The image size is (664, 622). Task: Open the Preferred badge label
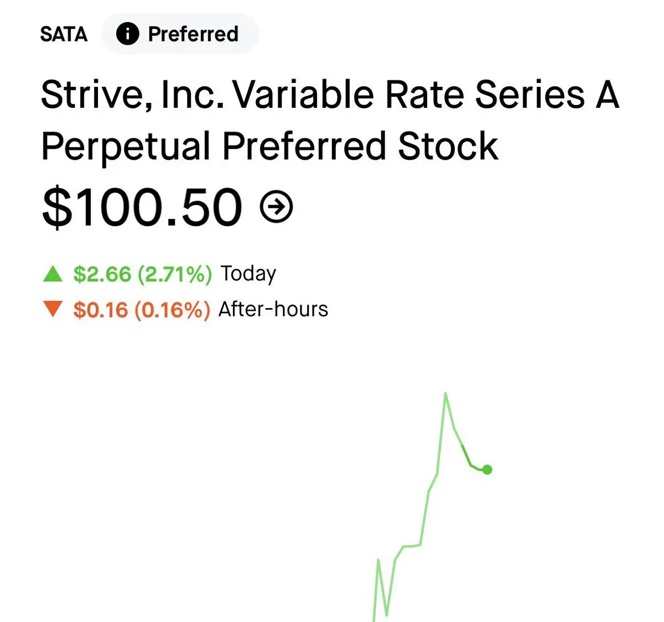point(193,34)
